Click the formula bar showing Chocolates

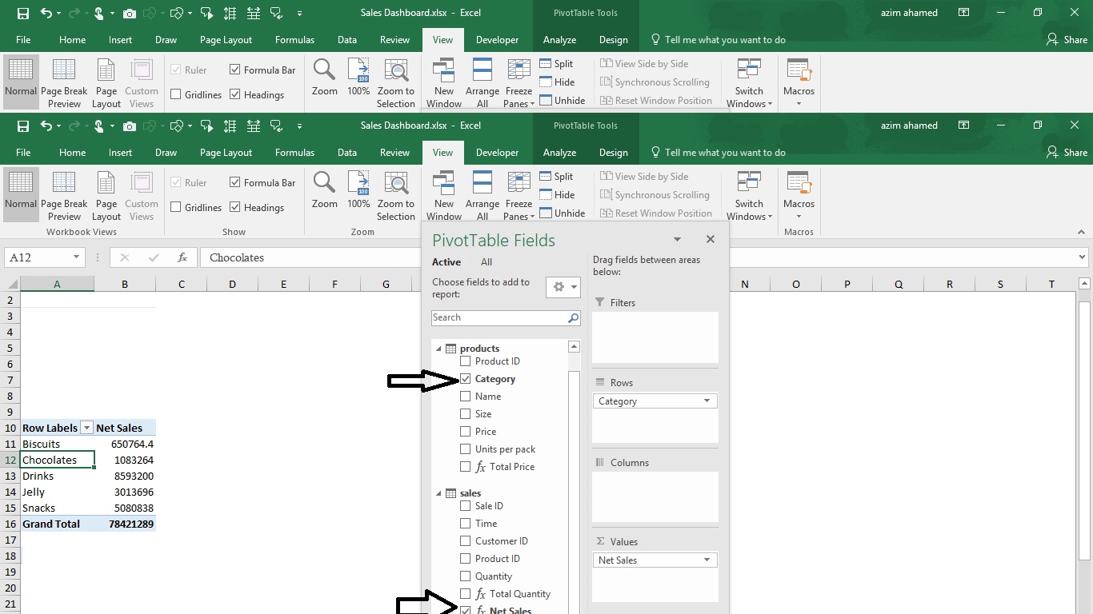(636, 257)
